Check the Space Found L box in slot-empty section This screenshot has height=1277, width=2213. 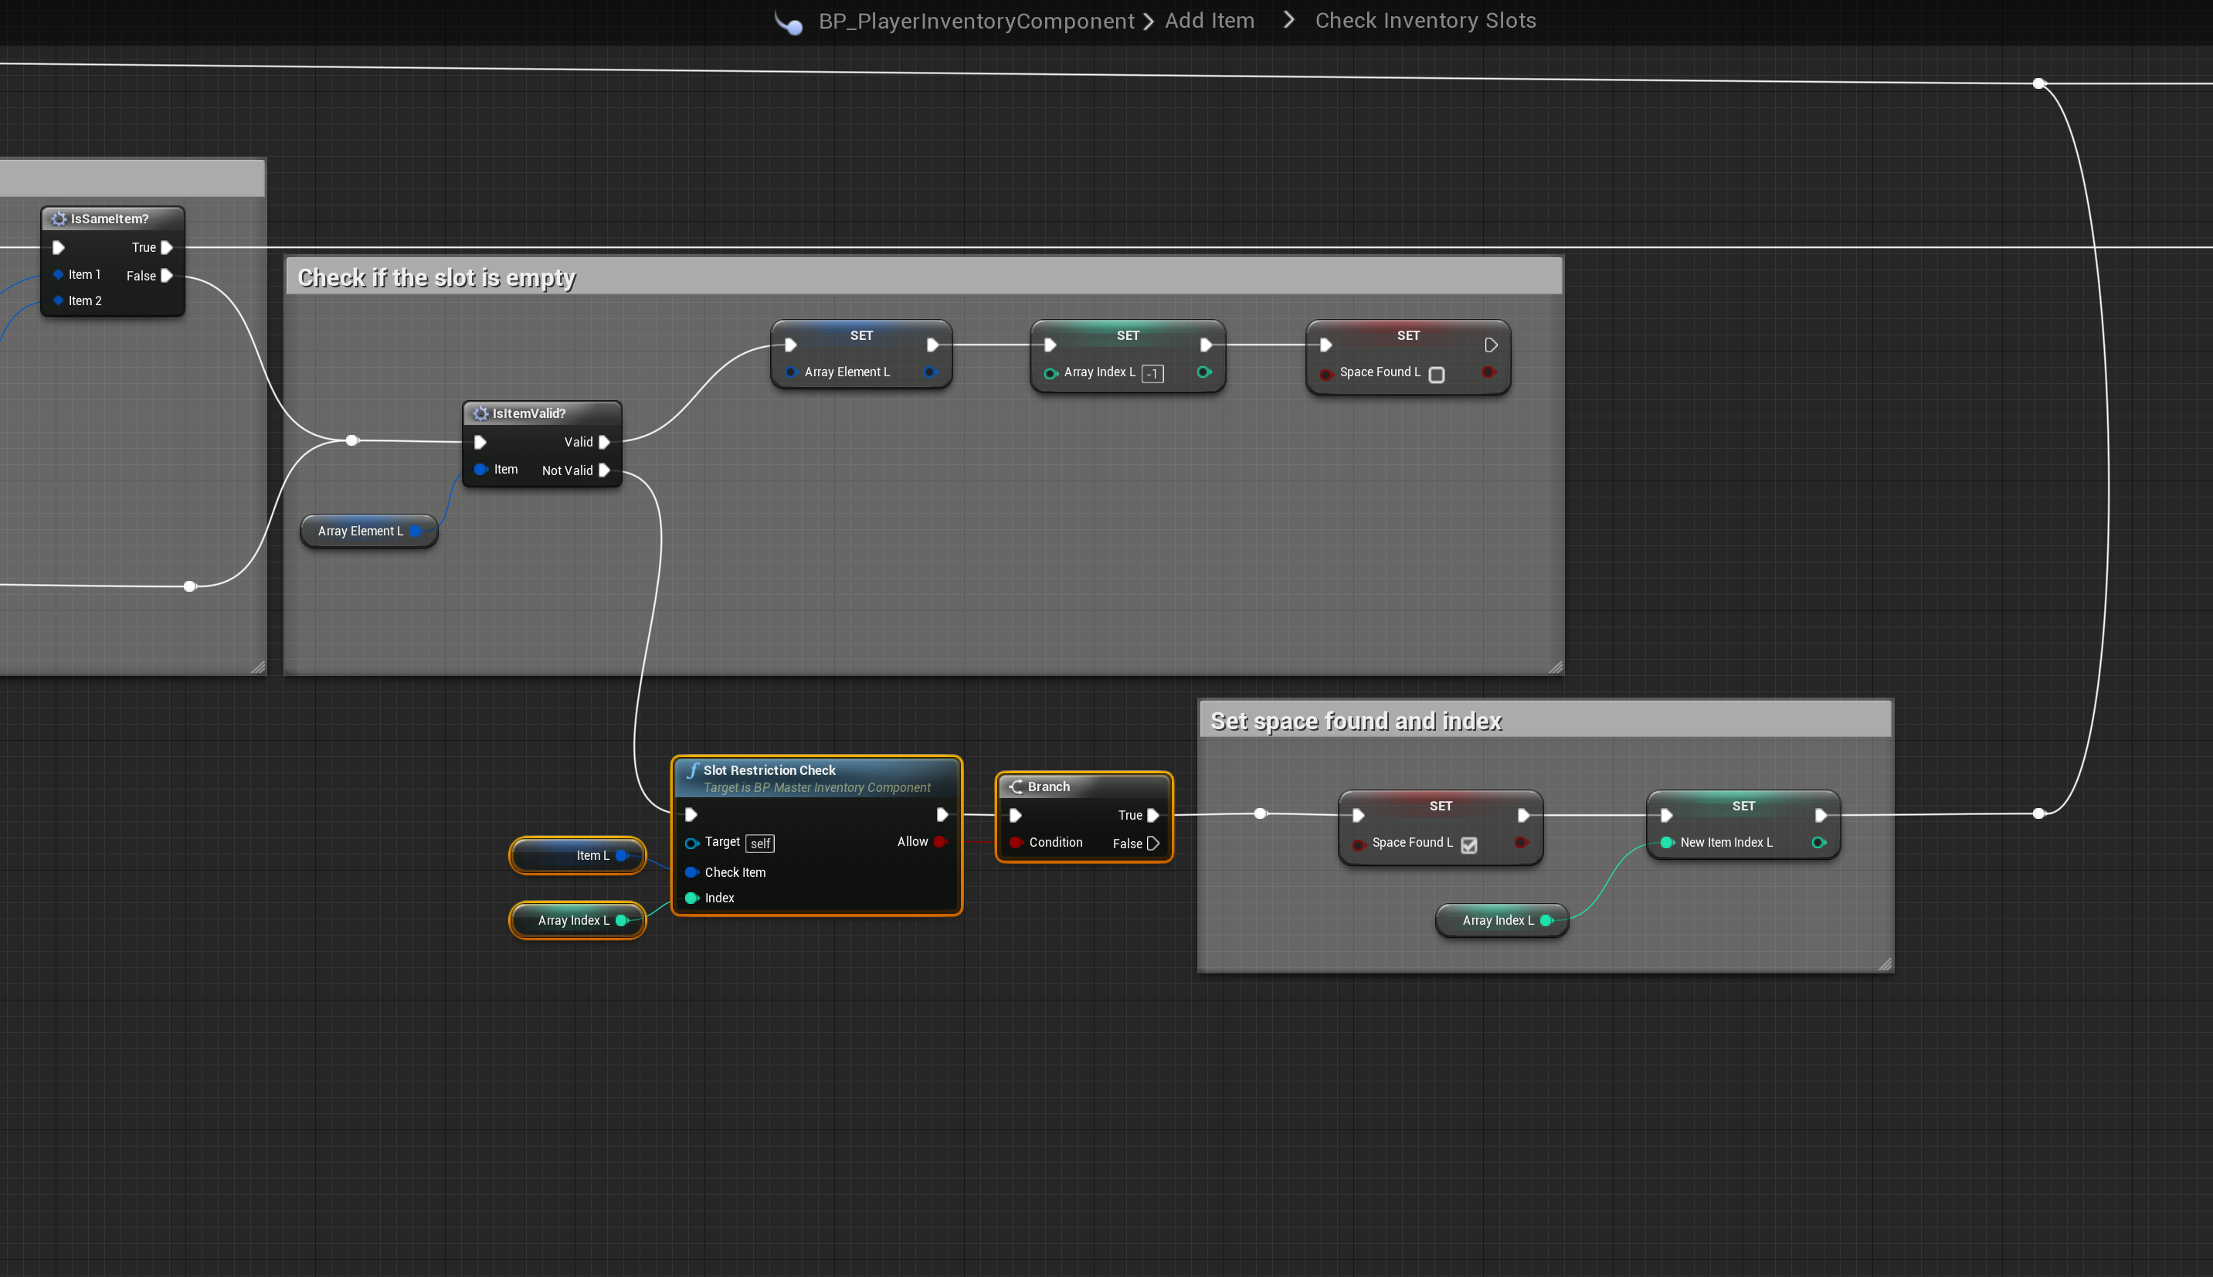click(1436, 375)
